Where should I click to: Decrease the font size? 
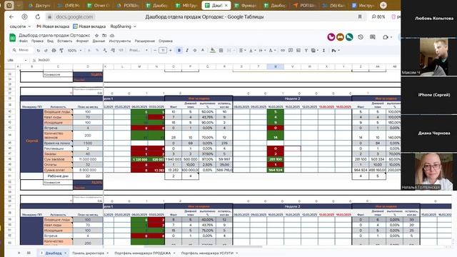coord(155,51)
